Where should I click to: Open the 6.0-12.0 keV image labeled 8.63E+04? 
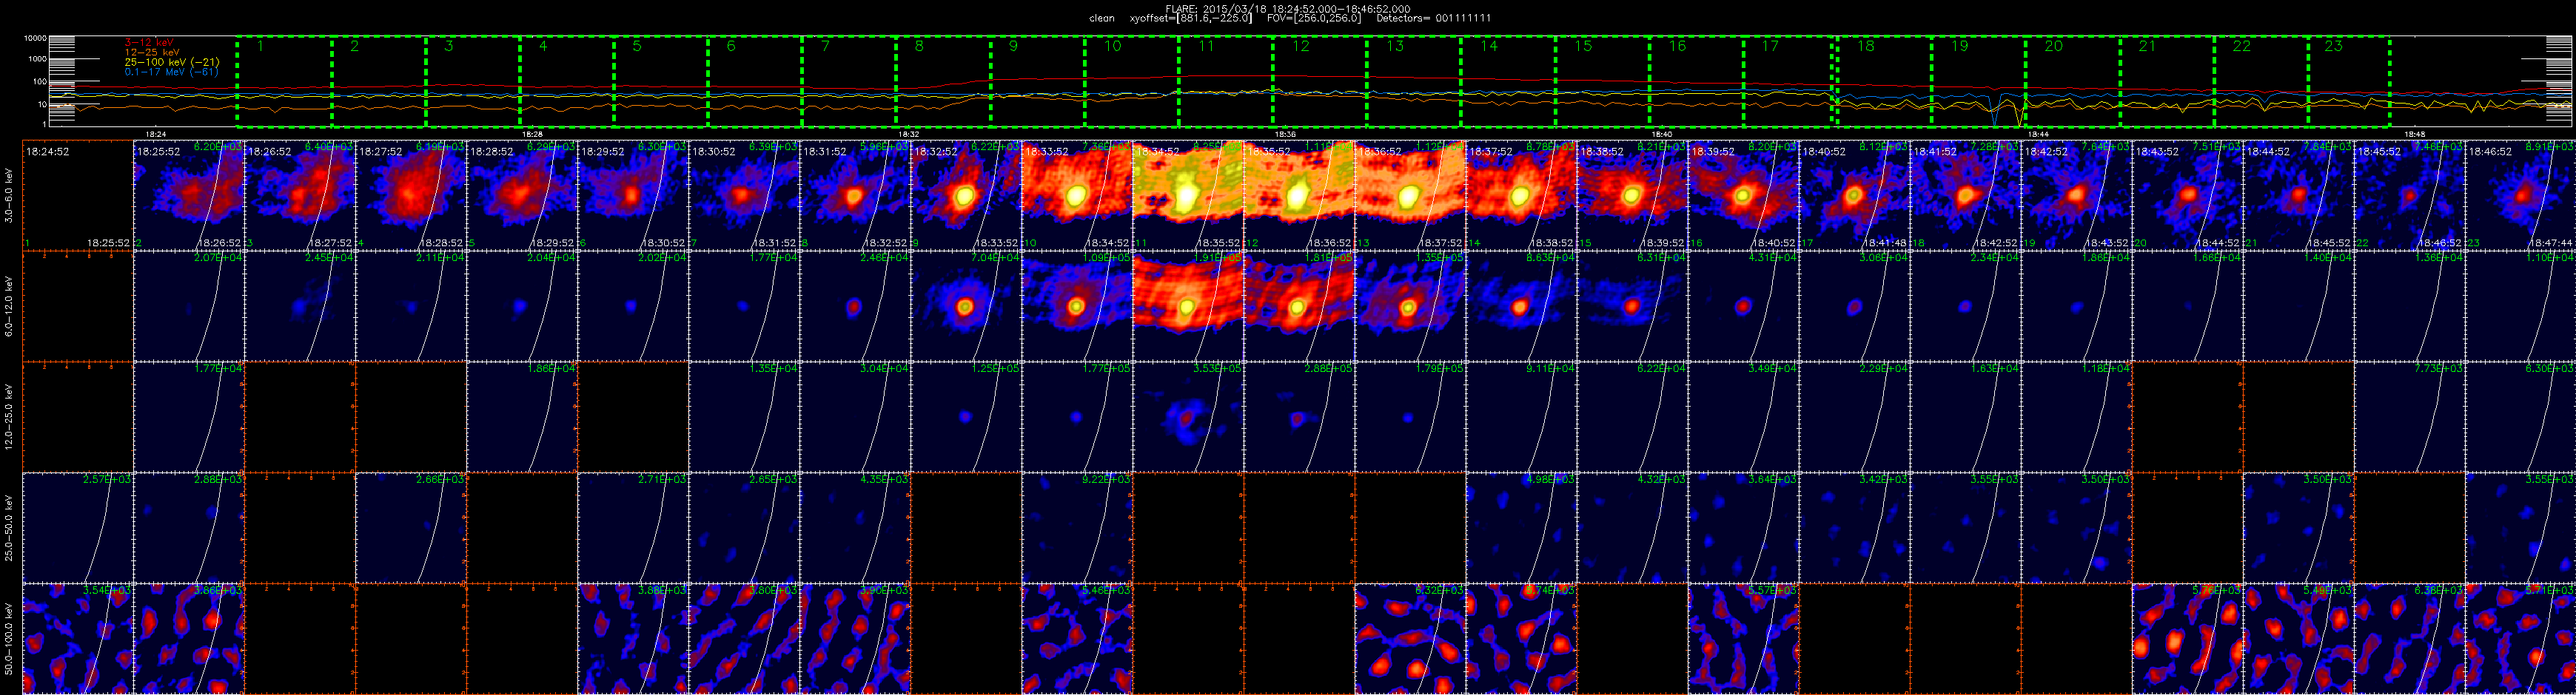coord(1521,307)
